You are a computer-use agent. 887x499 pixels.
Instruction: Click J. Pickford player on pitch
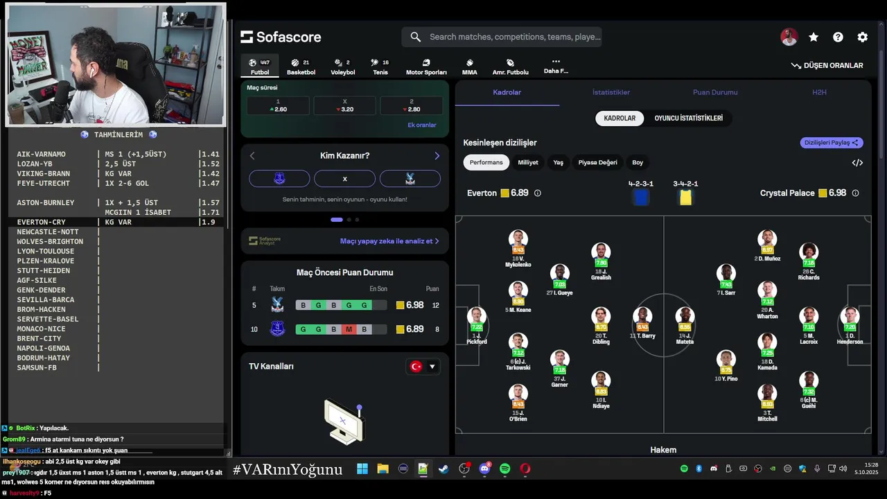click(477, 326)
